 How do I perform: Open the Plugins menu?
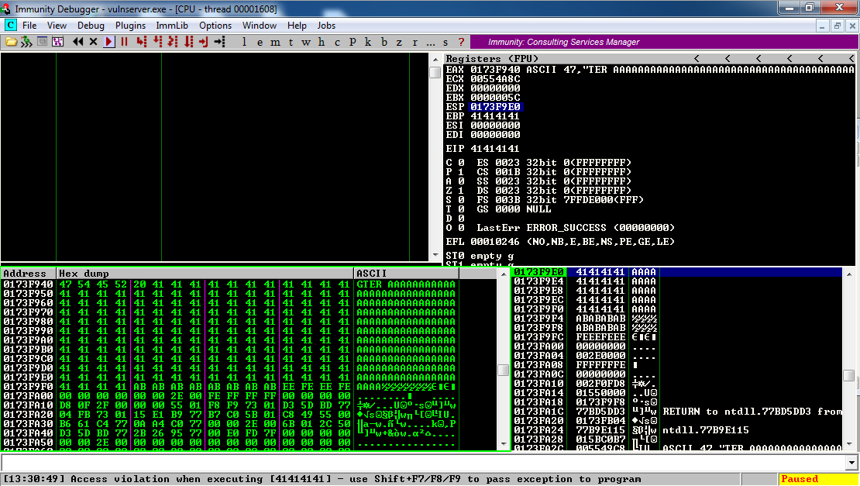[x=130, y=26]
